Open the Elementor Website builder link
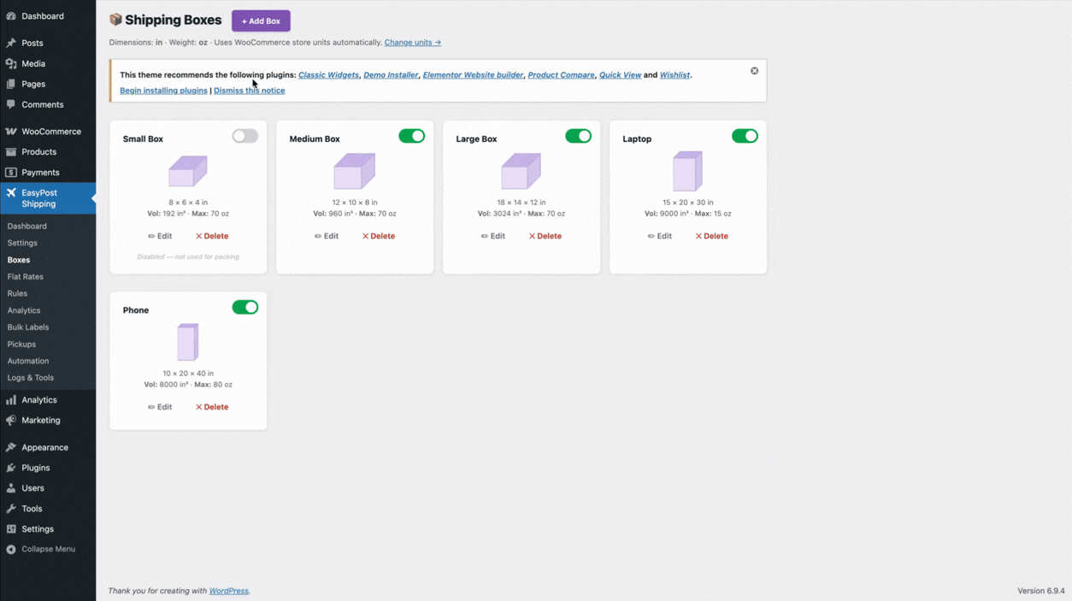The image size is (1072, 601). (473, 75)
